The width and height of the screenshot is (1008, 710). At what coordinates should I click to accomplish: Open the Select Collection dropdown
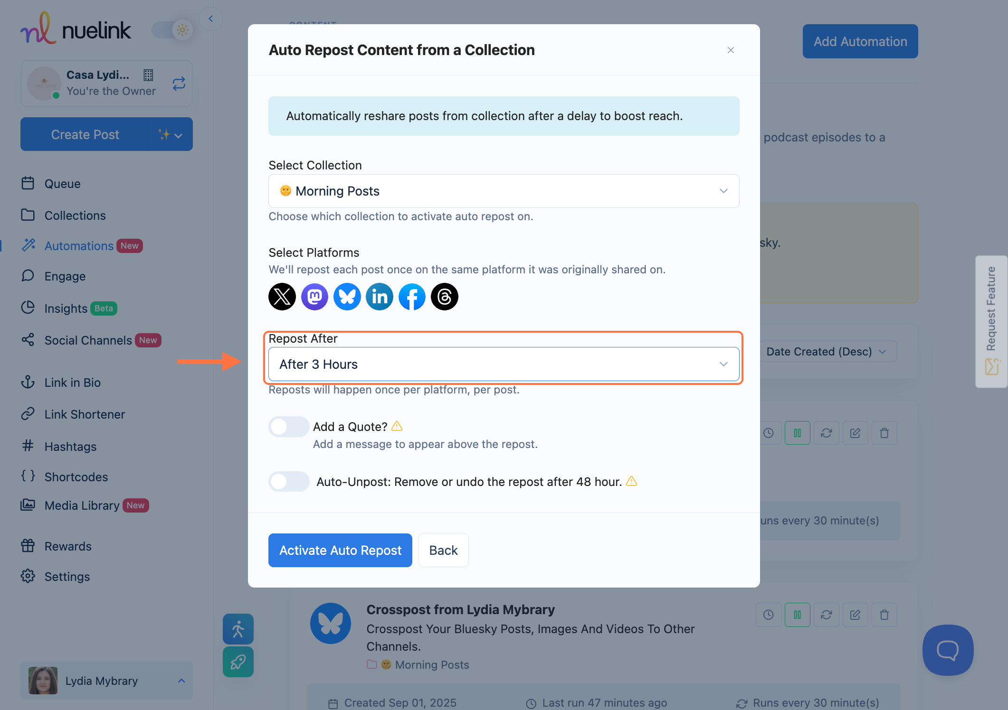[x=504, y=191]
